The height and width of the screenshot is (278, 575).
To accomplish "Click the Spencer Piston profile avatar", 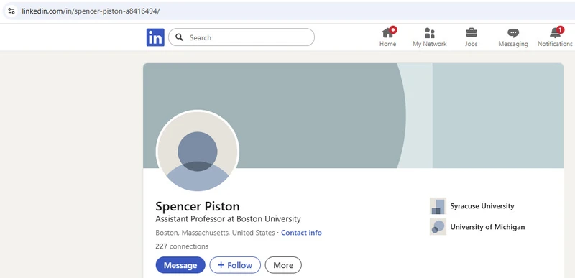I will pyautogui.click(x=198, y=151).
